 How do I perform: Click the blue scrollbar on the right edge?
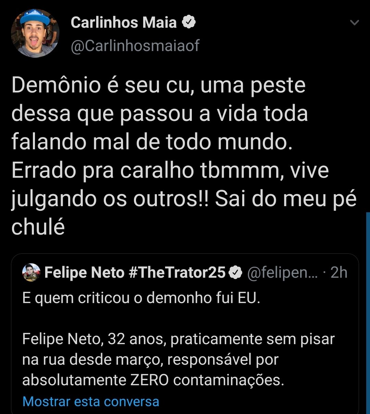368,308
